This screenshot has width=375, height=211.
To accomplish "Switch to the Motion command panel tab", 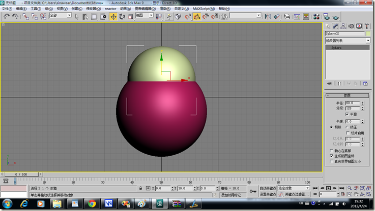I will 351,26.
